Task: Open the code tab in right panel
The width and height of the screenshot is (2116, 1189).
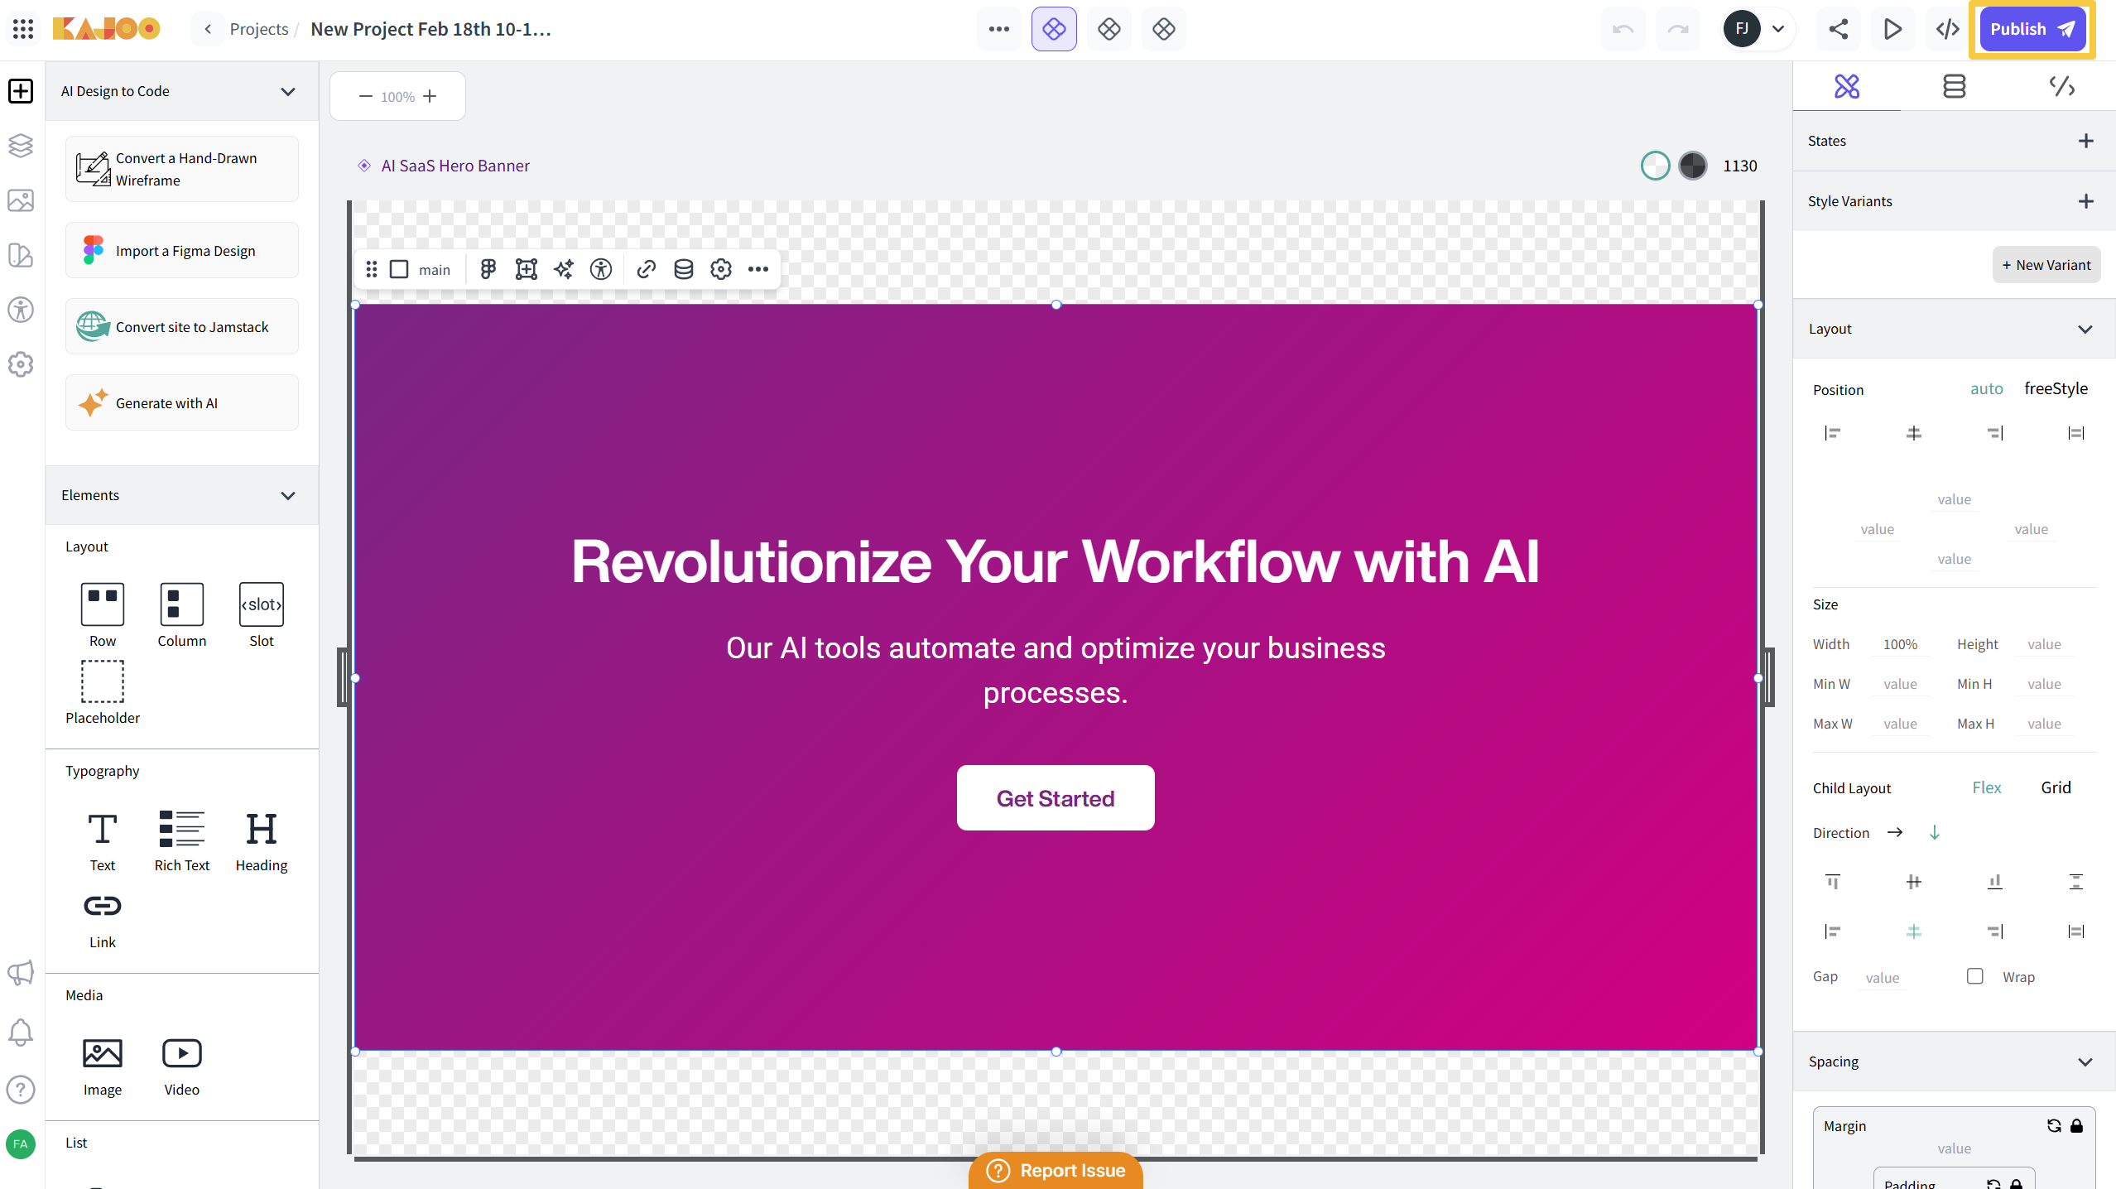Action: click(x=2061, y=86)
